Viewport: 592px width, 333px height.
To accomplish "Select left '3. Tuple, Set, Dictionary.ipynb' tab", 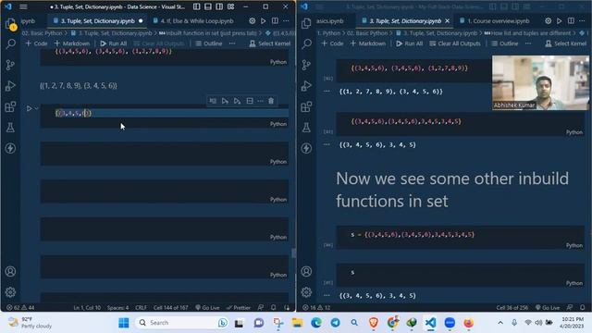I will (97, 21).
